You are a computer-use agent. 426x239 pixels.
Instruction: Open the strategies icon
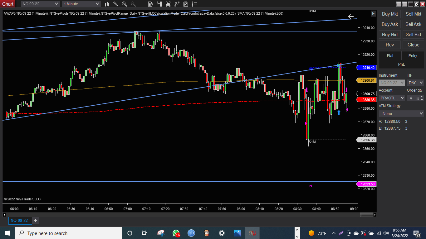(186, 4)
